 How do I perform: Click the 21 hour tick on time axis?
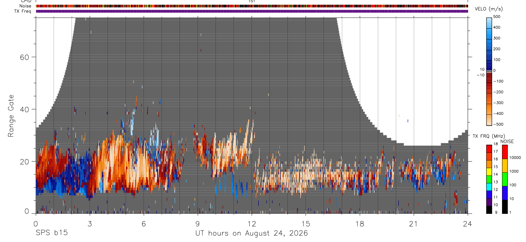(x=413, y=224)
